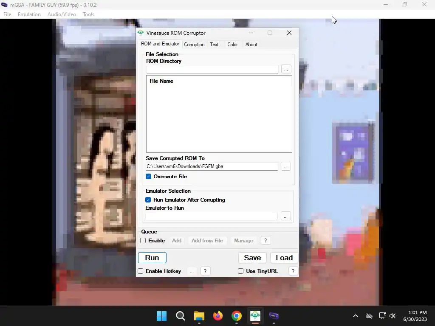Browse for ROM Directory folder
This screenshot has height=326, width=435.
[x=286, y=69]
